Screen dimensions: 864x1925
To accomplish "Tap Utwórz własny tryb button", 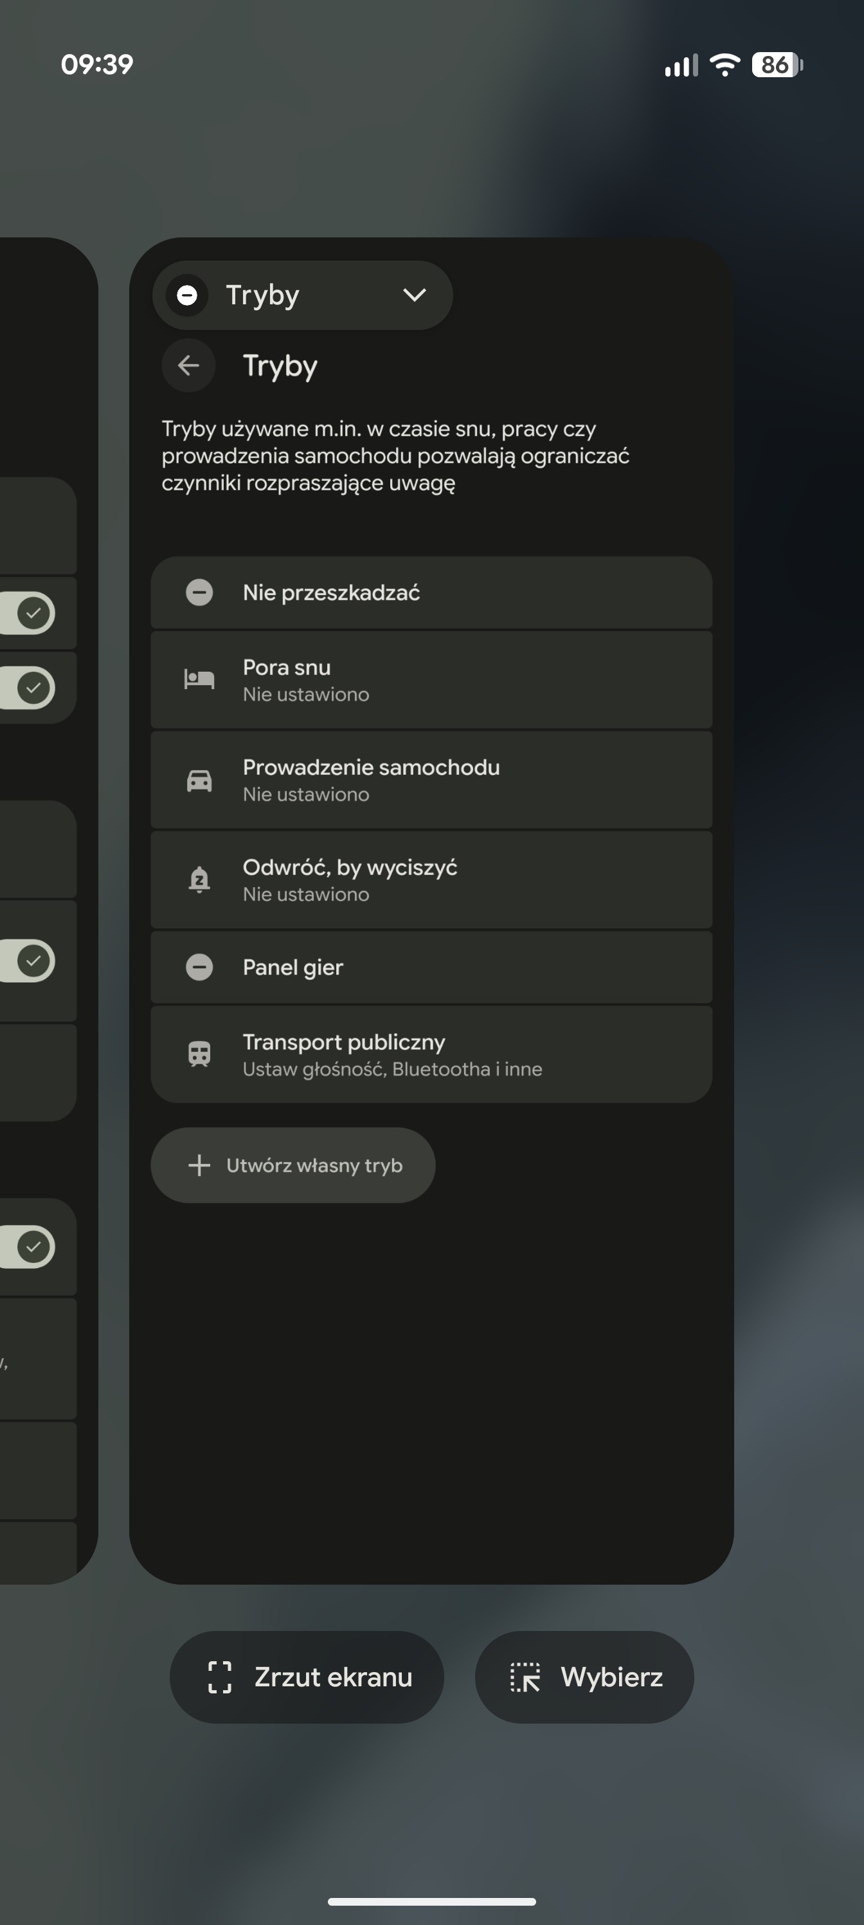I will pyautogui.click(x=292, y=1165).
